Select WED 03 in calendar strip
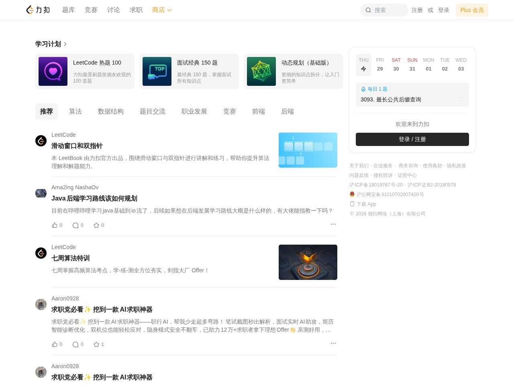 click(x=461, y=65)
